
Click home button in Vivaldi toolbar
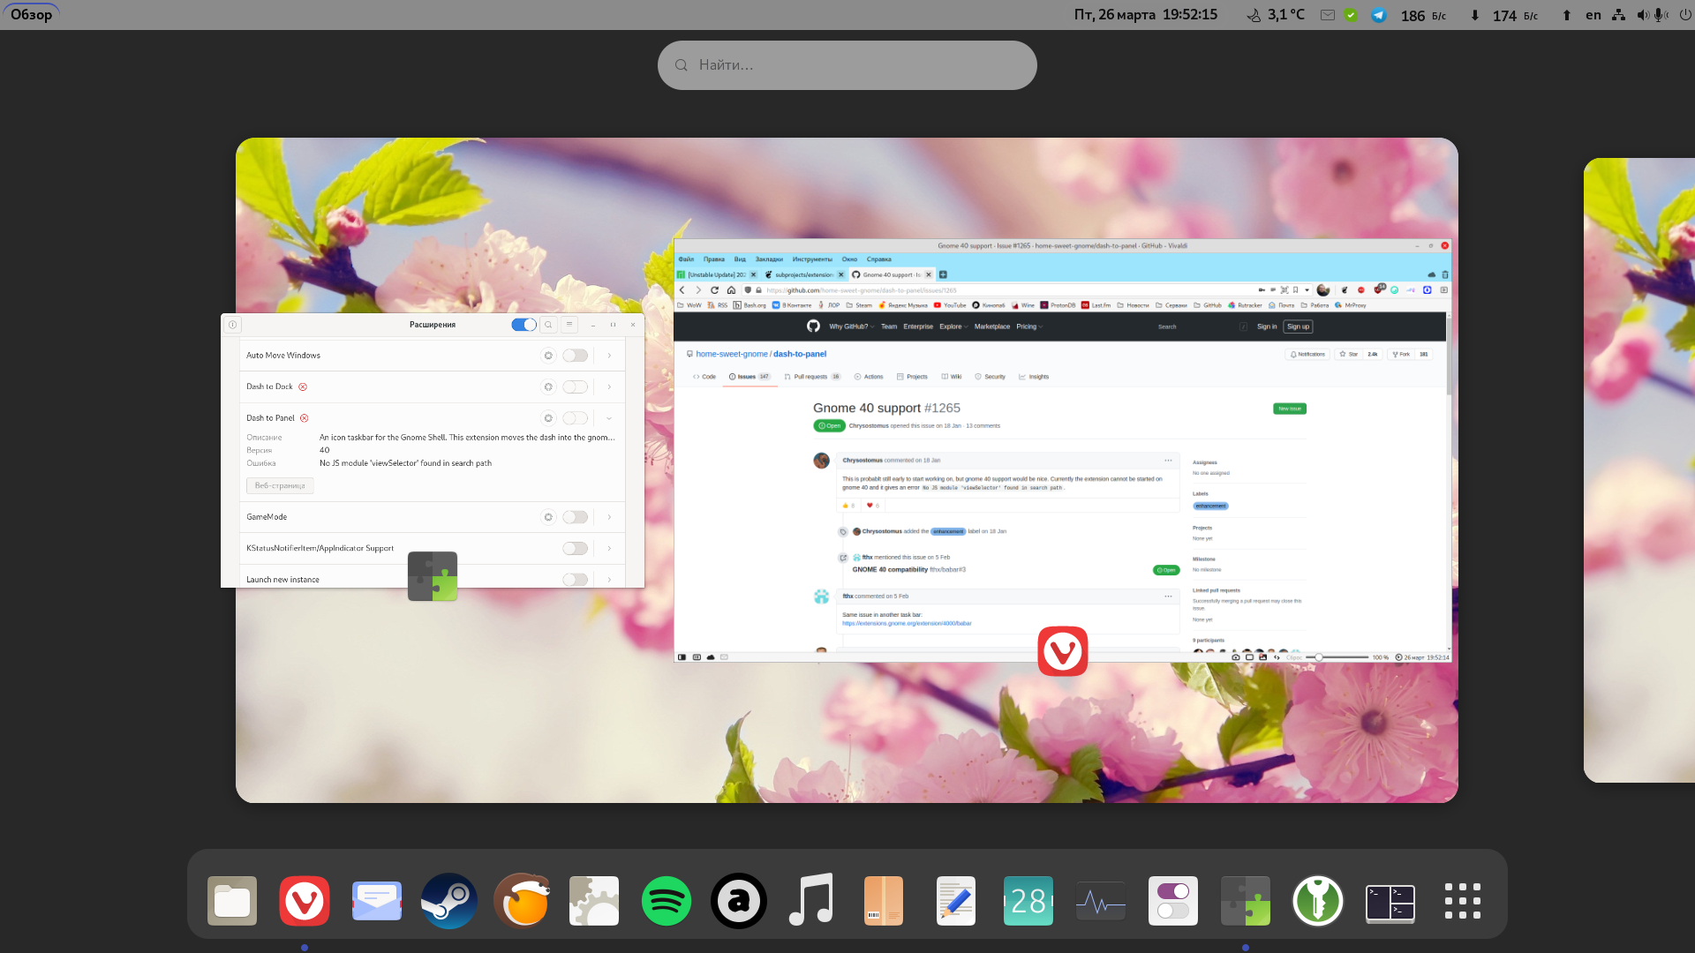731,290
